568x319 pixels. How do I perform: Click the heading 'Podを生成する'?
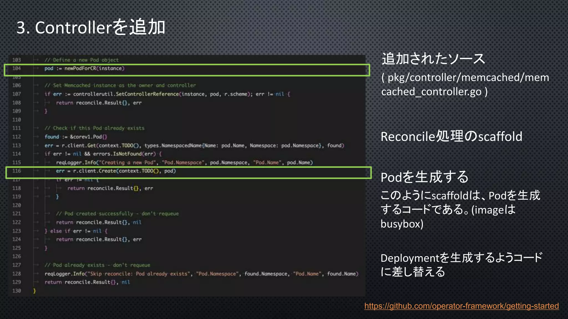(425, 177)
